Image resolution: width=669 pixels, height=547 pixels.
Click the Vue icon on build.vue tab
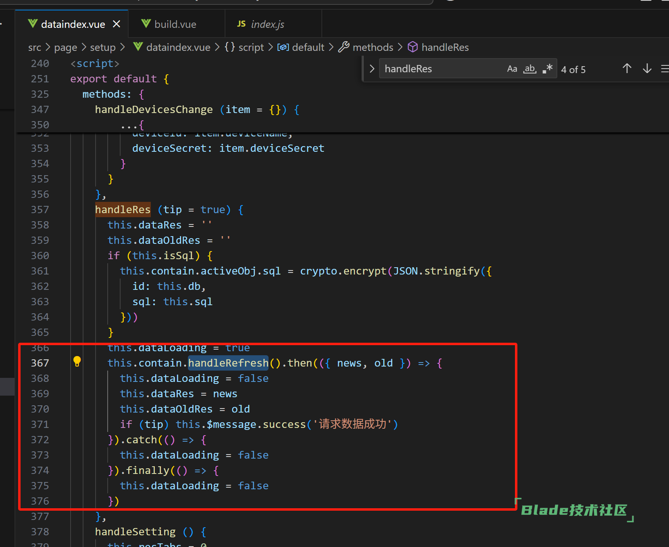(146, 24)
